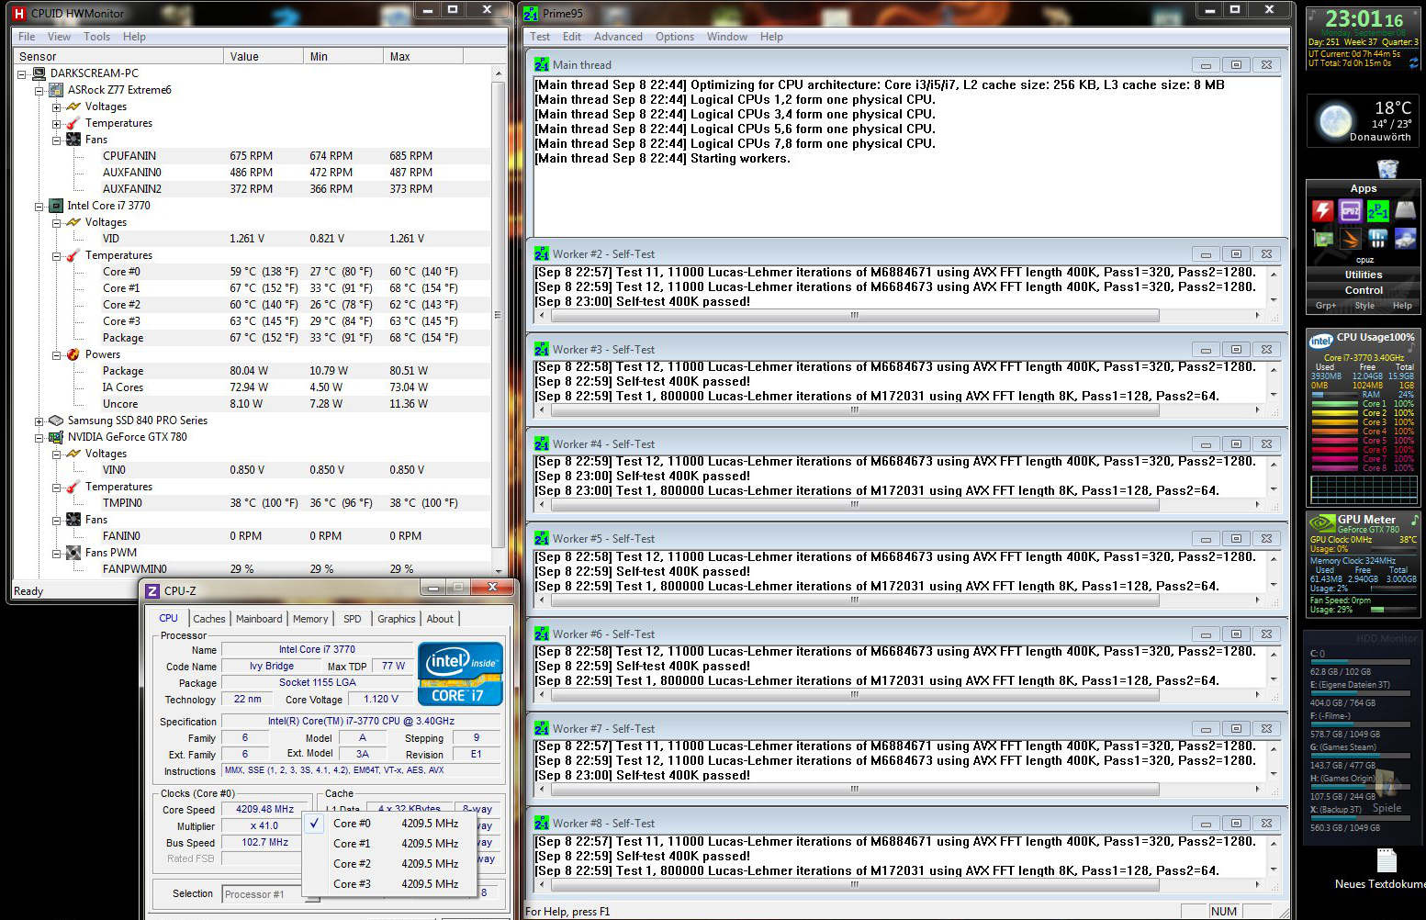Open the Test menu in Prime95
Screen dimensions: 1426x920
540,37
